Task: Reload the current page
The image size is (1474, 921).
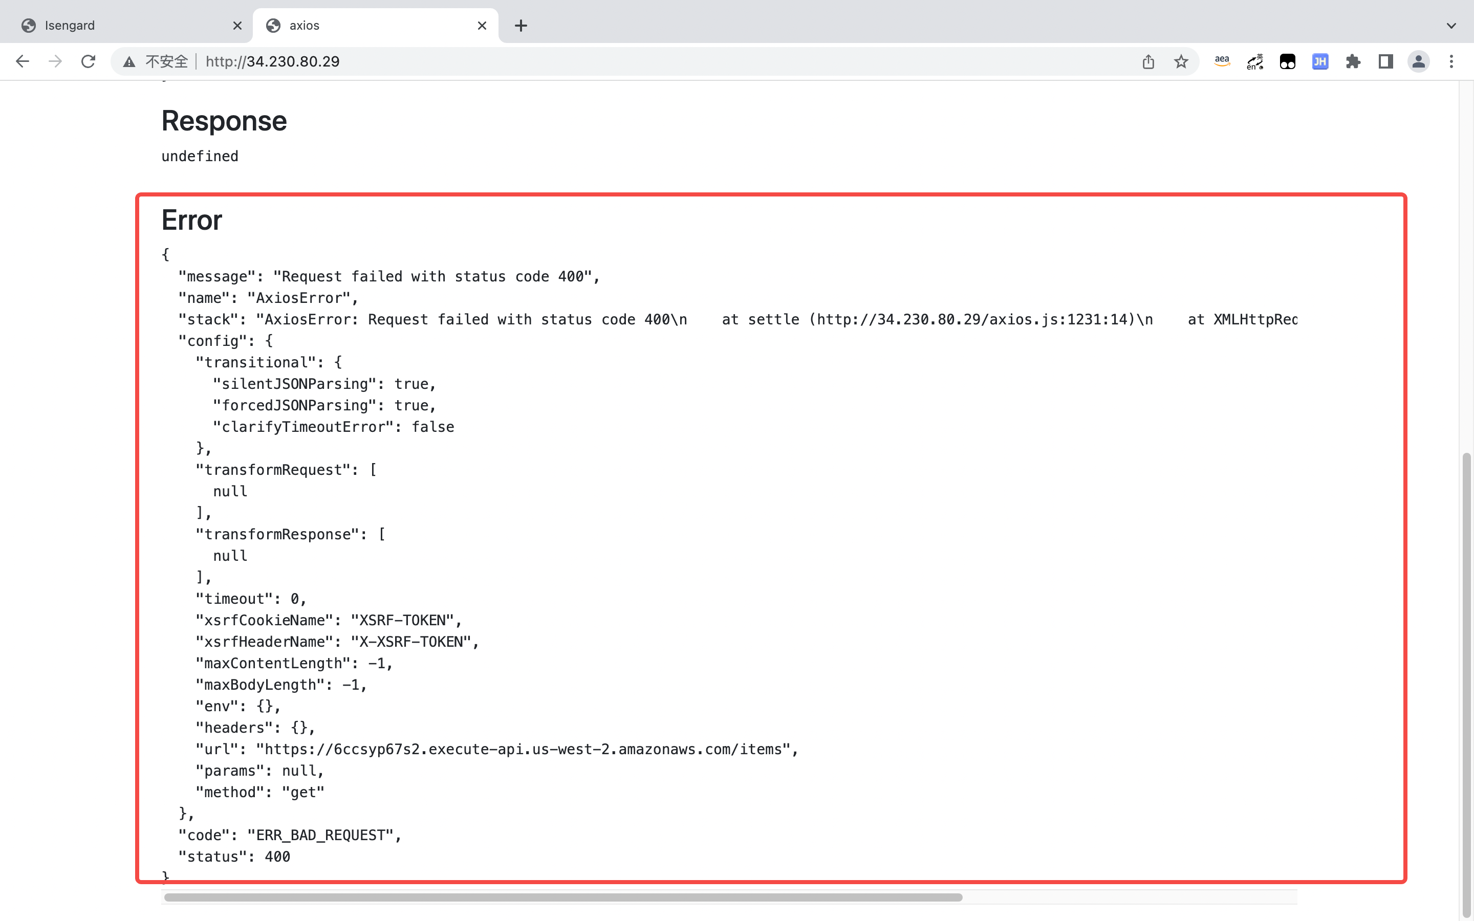Action: [x=89, y=61]
